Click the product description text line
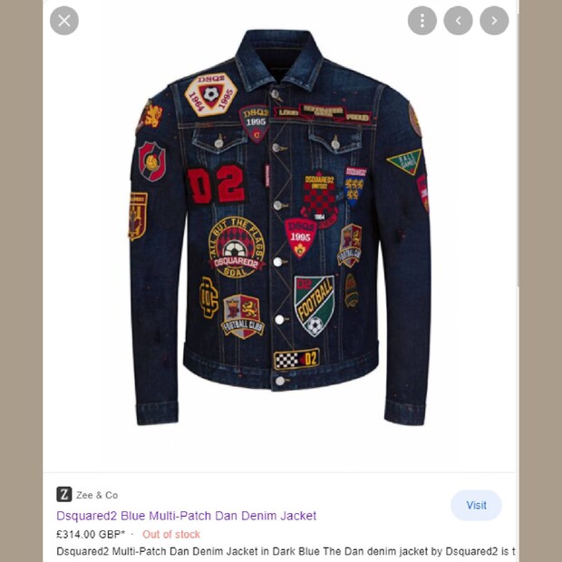 coord(286,551)
